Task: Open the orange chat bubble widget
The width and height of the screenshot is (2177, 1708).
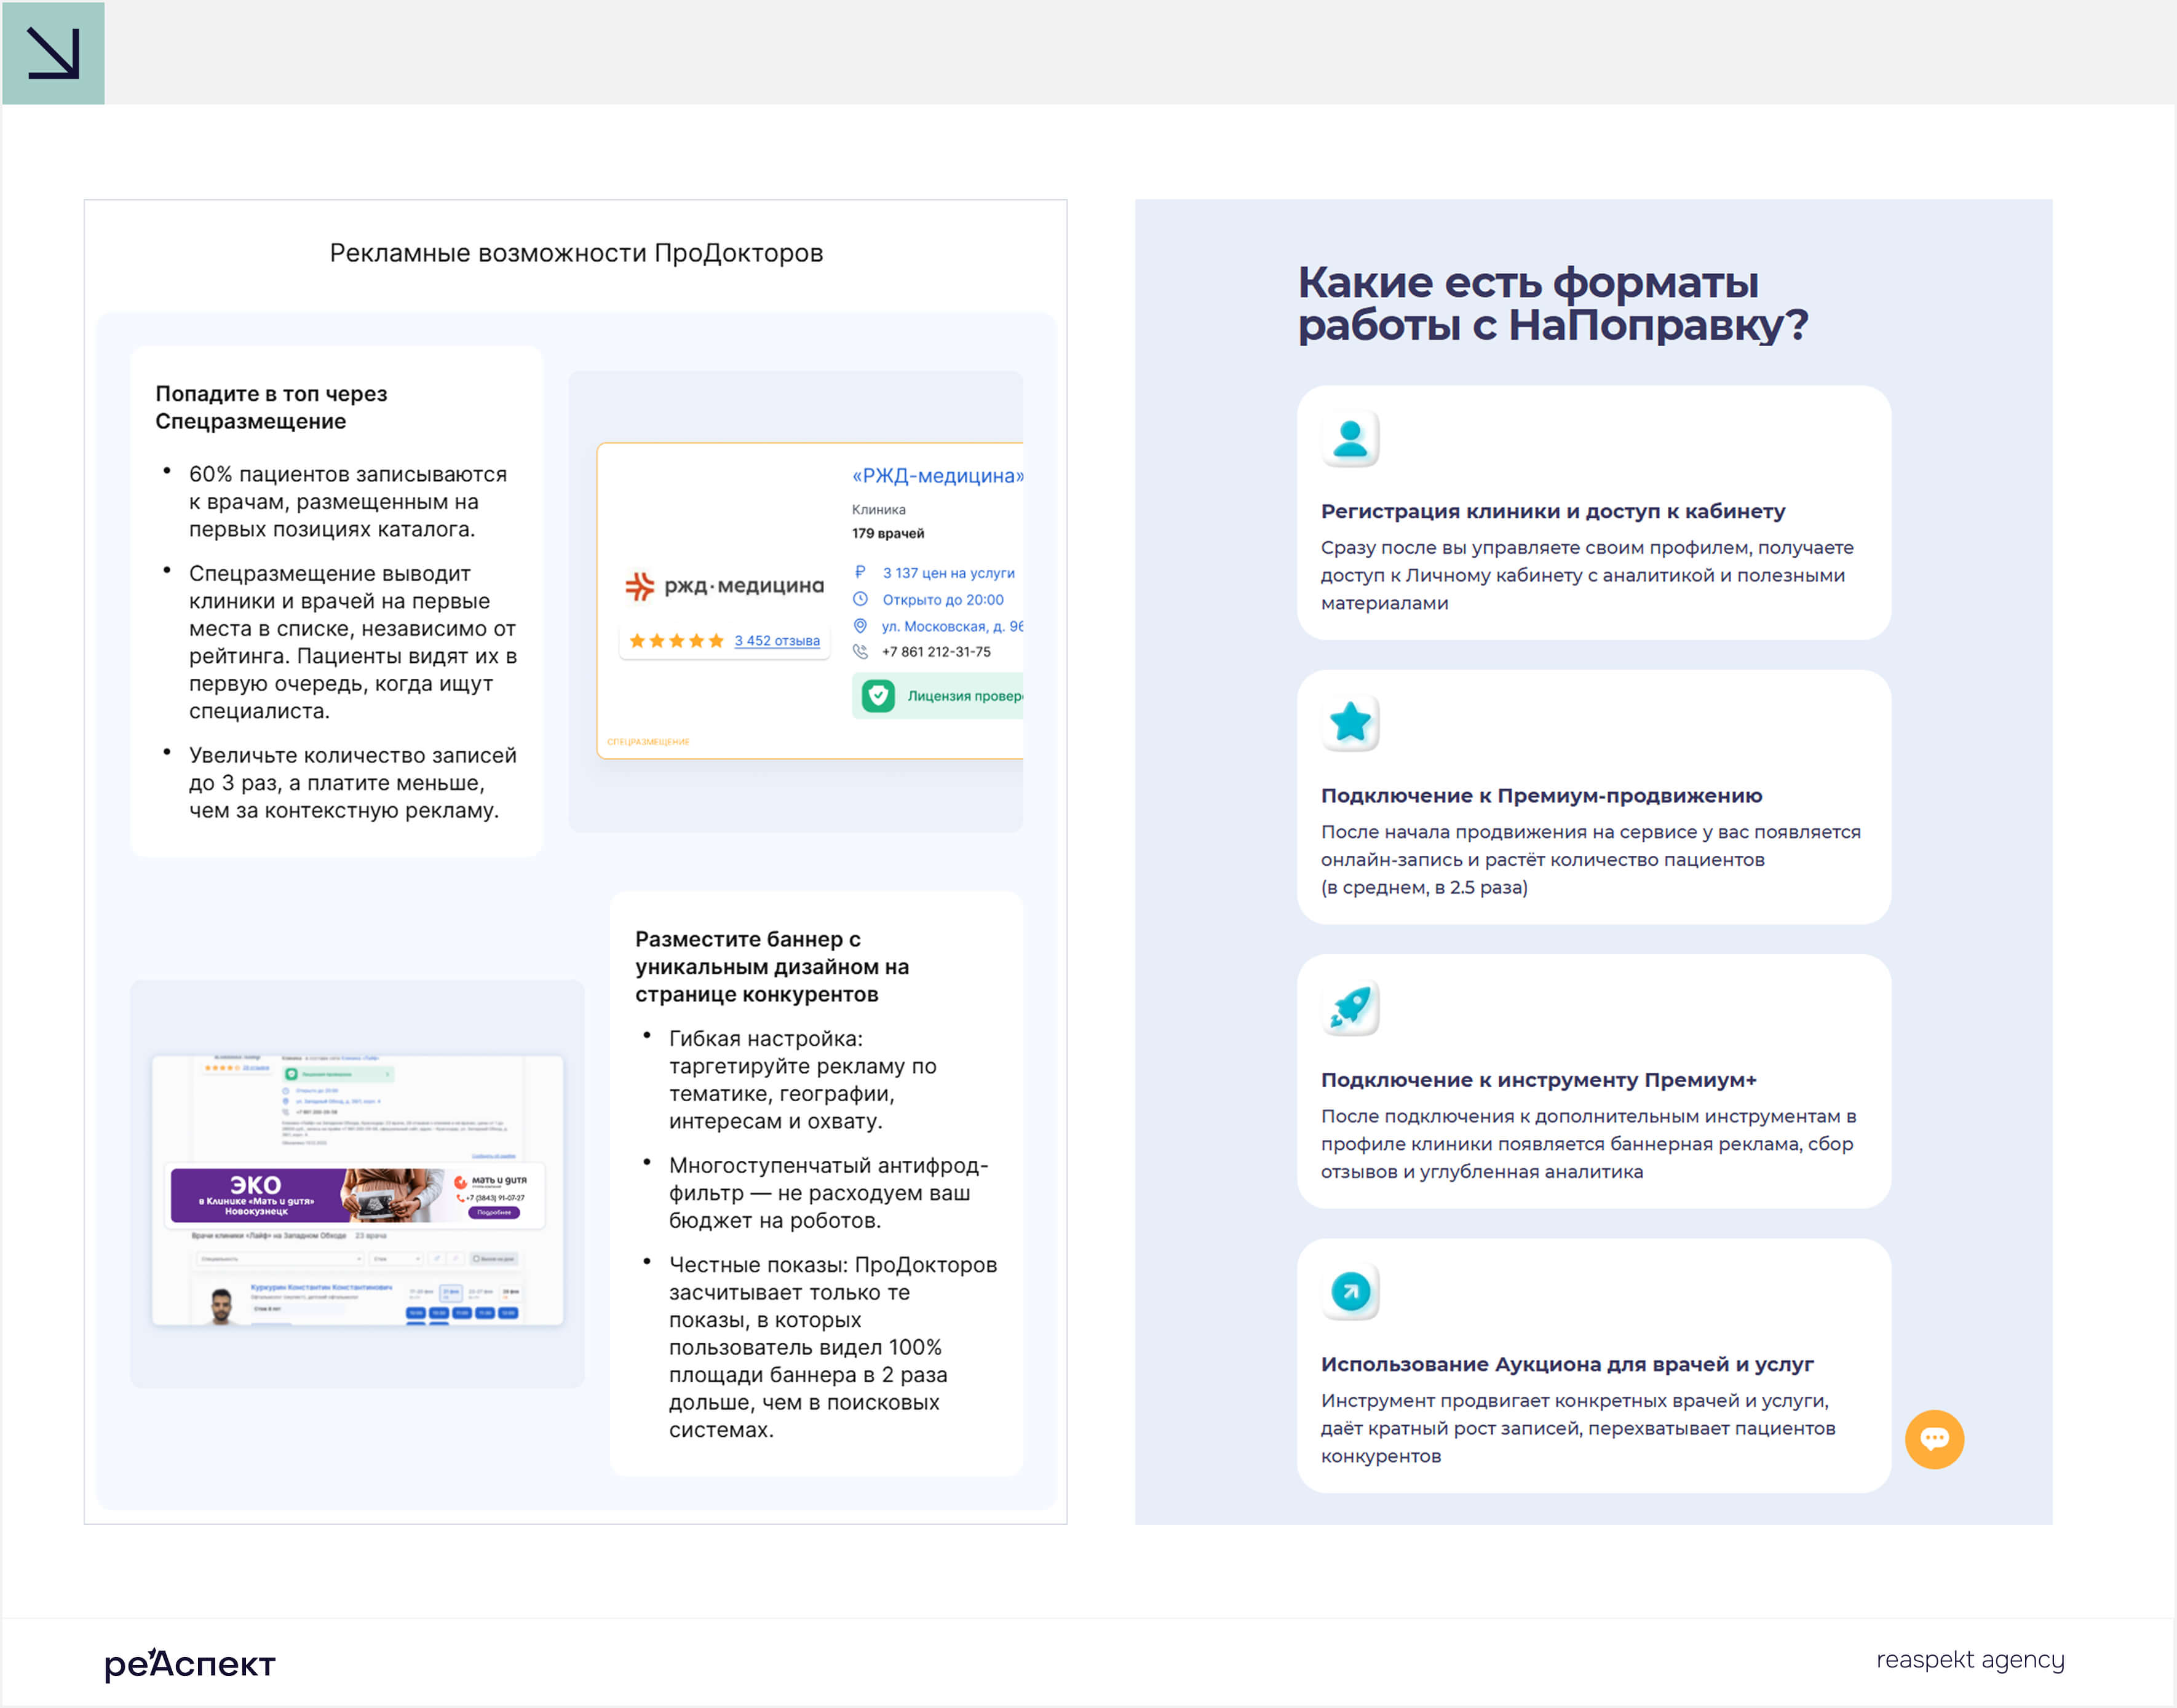Action: click(1934, 1439)
